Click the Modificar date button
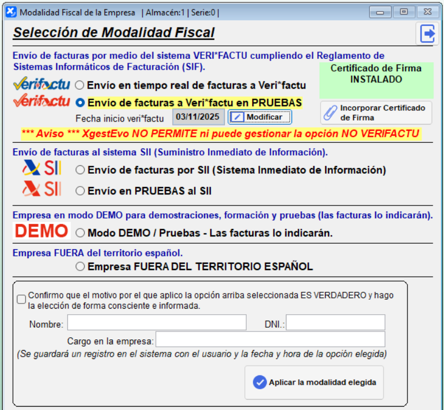 pyautogui.click(x=260, y=117)
